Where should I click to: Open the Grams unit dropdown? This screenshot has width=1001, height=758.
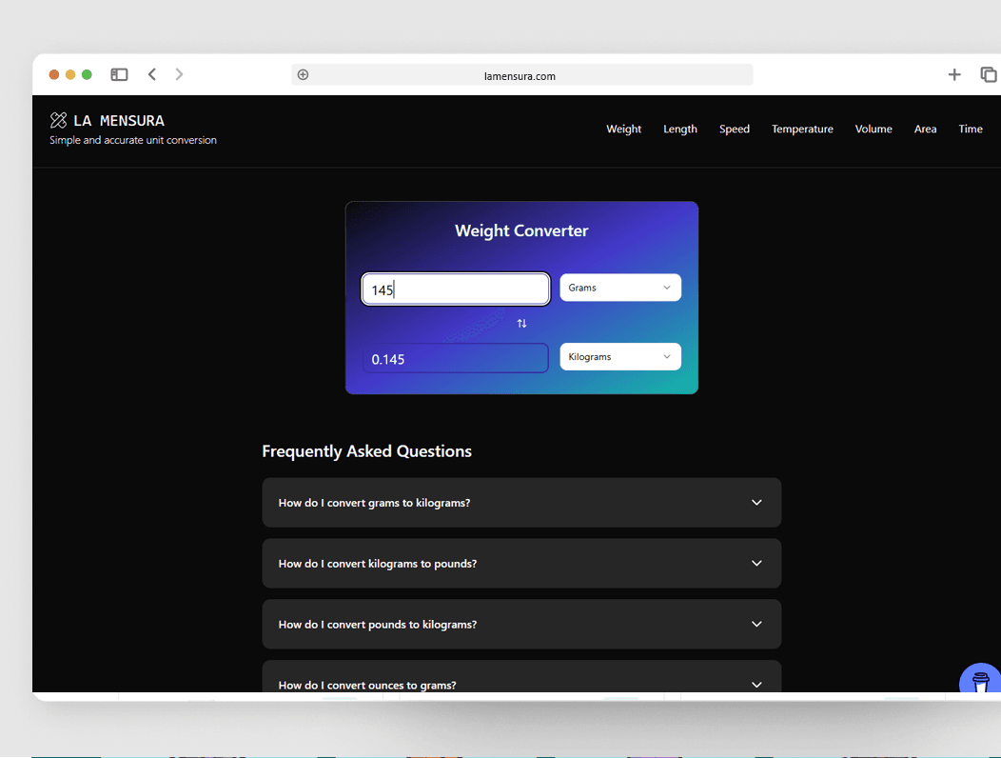[x=619, y=288]
